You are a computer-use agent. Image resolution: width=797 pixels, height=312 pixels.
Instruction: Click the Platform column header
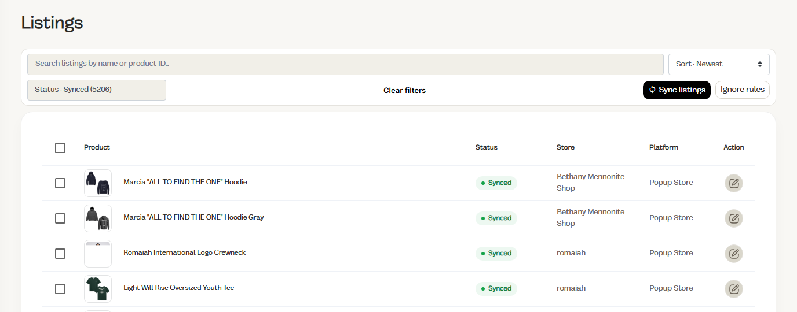[664, 147]
